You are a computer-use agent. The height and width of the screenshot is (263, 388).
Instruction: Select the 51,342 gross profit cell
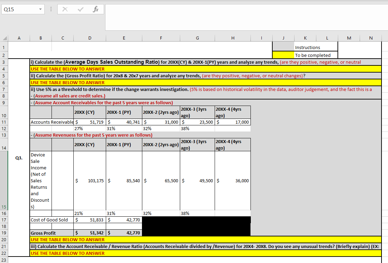tap(90, 233)
